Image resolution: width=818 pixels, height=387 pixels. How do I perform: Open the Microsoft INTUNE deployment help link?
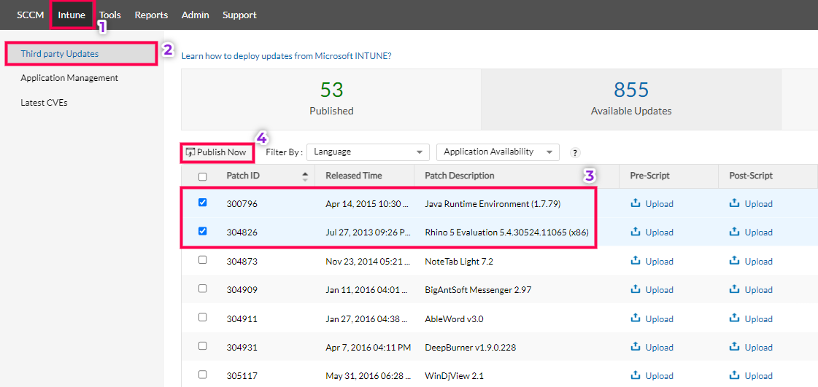pos(286,55)
